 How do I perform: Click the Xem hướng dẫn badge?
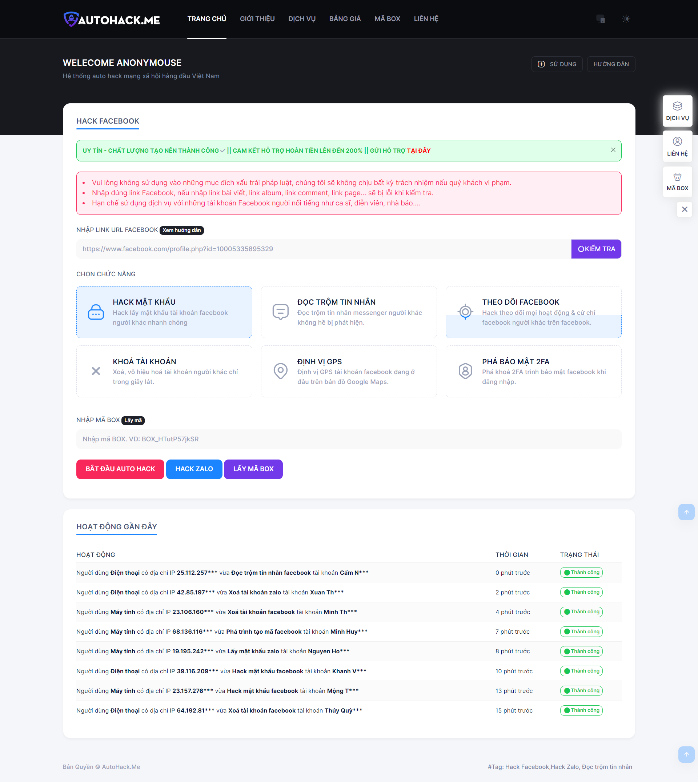(x=181, y=230)
